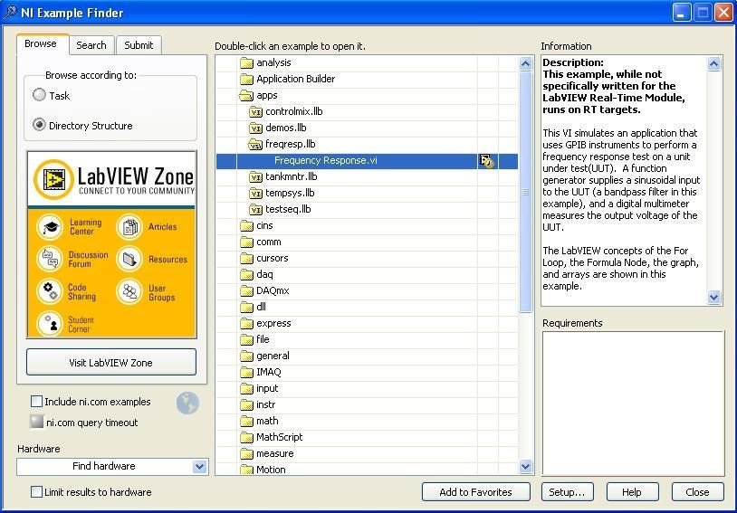737x513 pixels.
Task: Click the DAQmx folder icon
Action: (247, 290)
